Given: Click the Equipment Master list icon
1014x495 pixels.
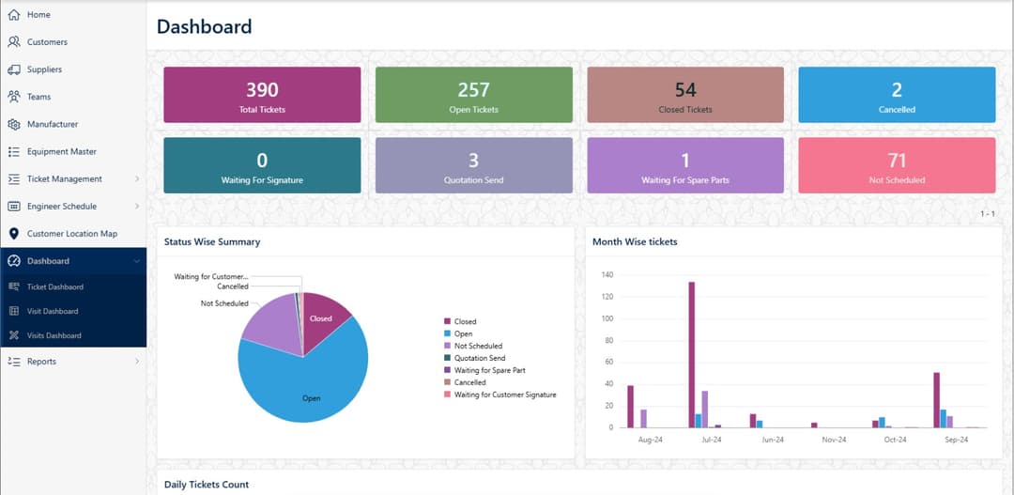Looking at the screenshot, I should 14,151.
